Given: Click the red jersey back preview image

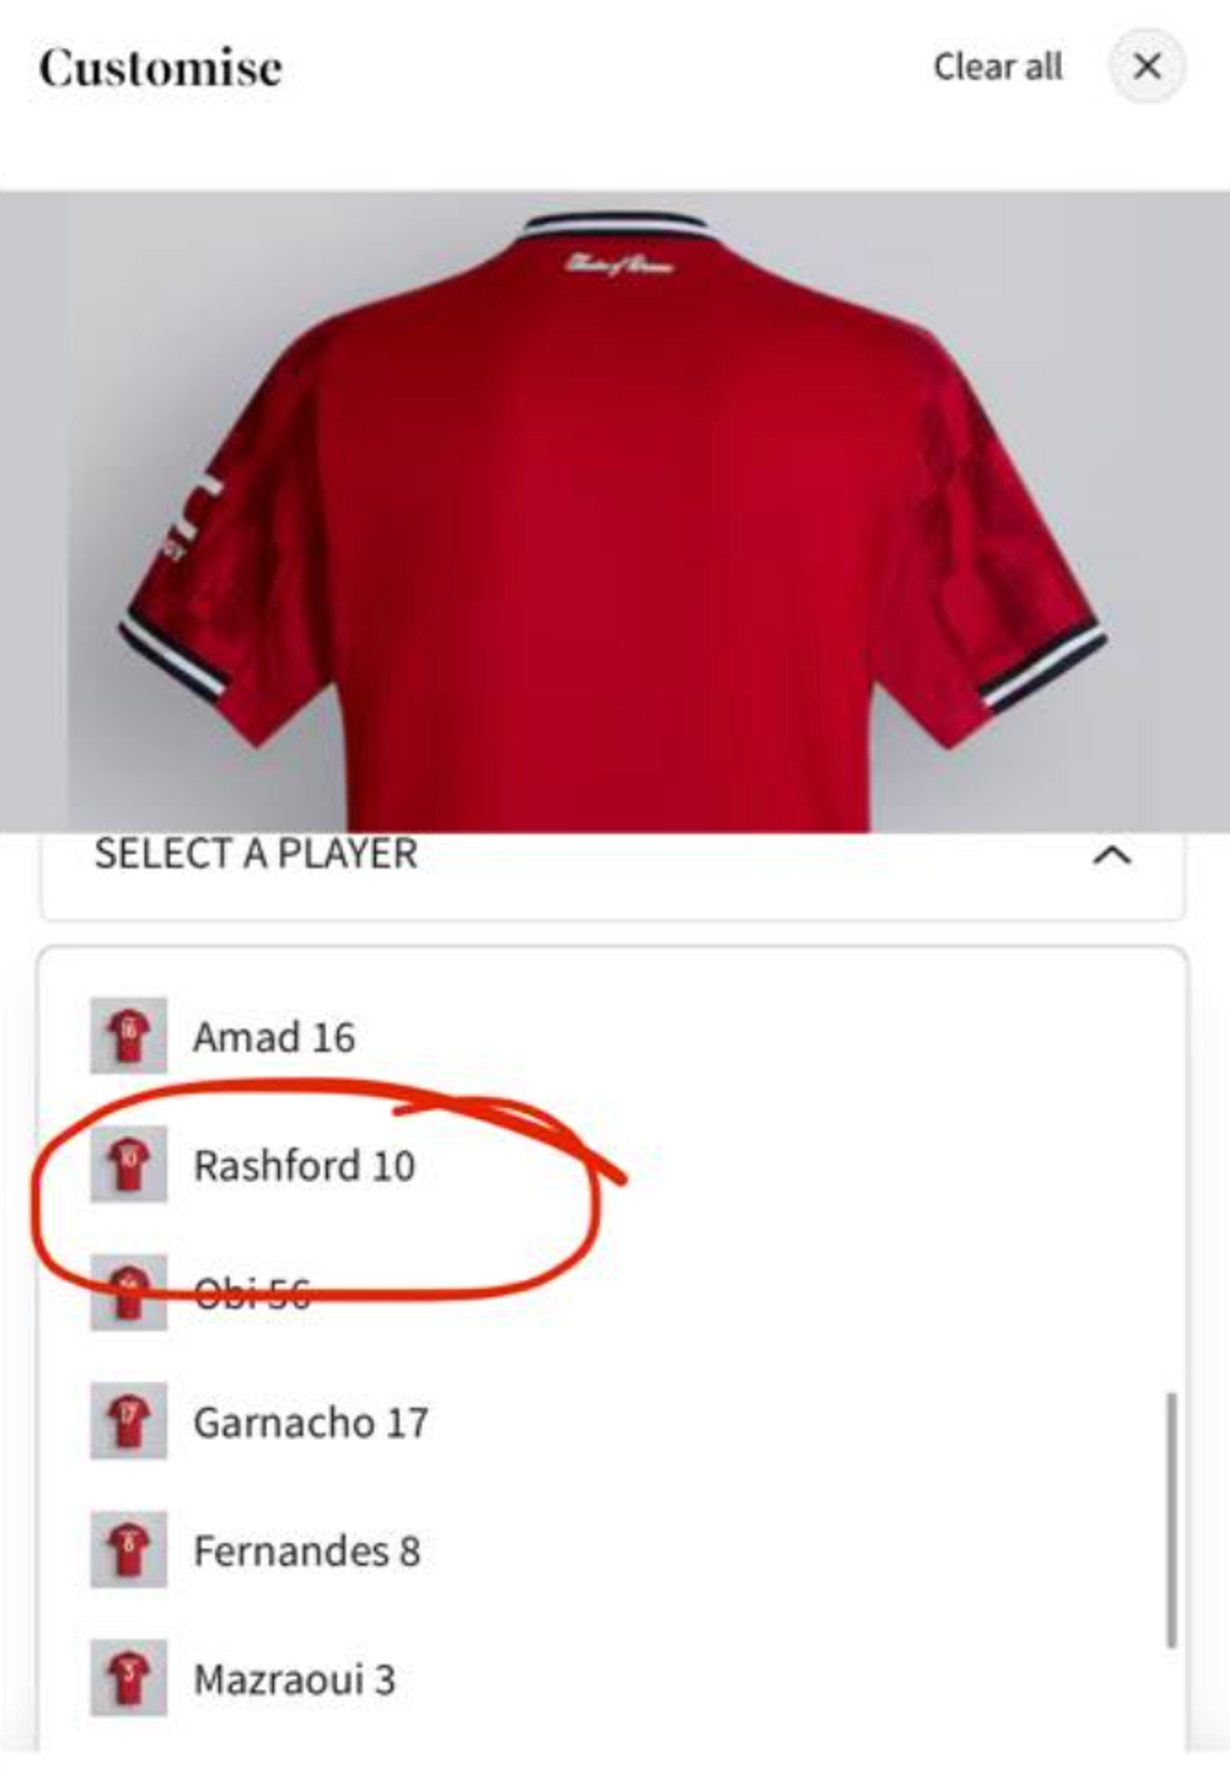Looking at the screenshot, I should (615, 511).
